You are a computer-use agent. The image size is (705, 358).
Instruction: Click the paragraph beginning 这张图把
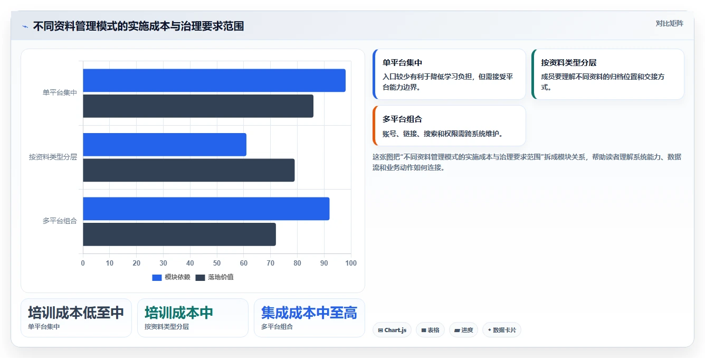click(x=528, y=162)
